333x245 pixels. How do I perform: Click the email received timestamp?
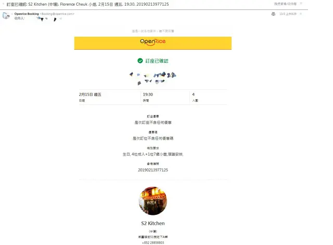288,14
